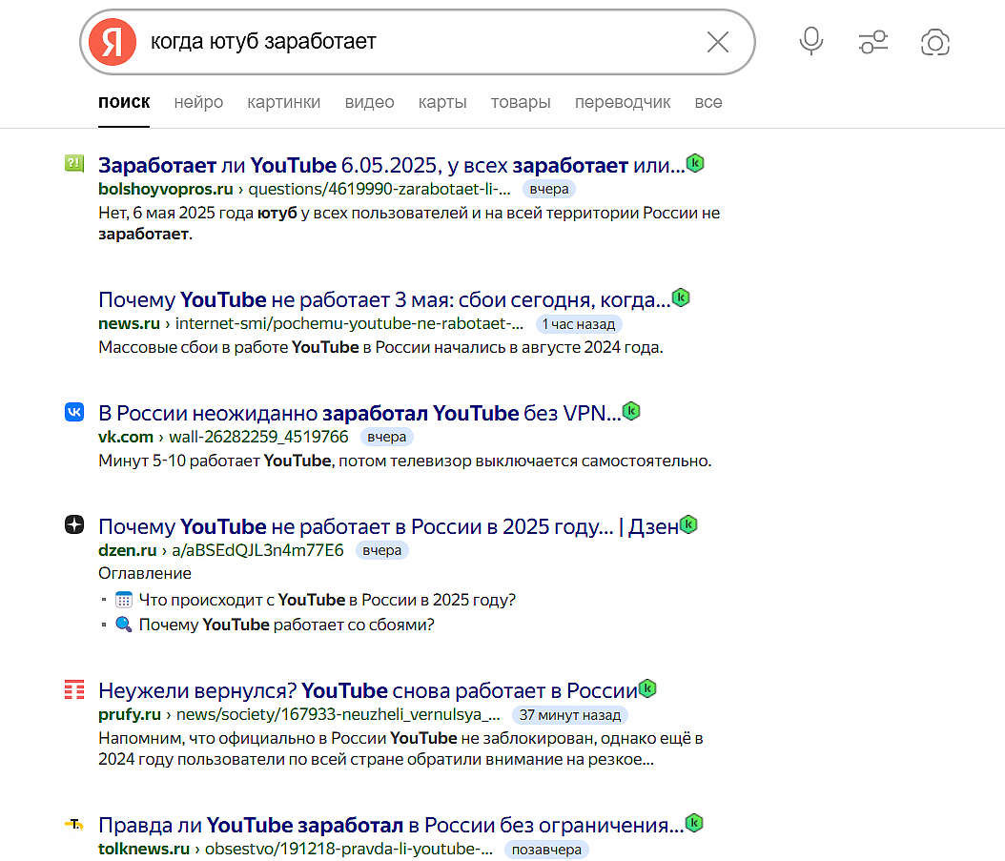Open result 'Неужели вернулся? YouTube снова работает в России'
1005x861 pixels.
[x=368, y=691]
